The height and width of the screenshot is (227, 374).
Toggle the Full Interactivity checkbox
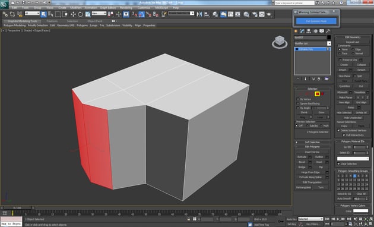tap(344, 135)
